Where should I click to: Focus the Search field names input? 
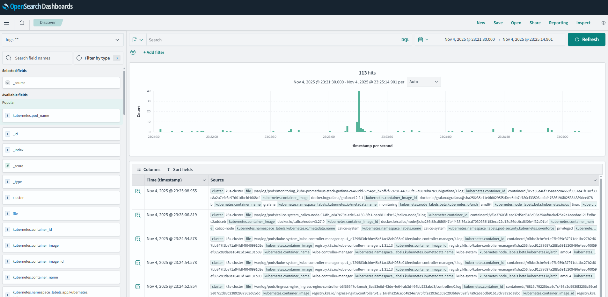tap(37, 58)
